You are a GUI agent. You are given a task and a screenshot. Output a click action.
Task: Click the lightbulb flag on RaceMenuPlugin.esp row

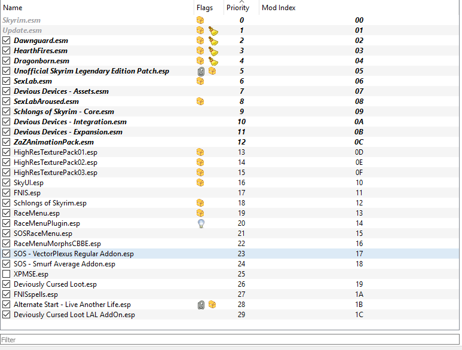pyautogui.click(x=201, y=223)
